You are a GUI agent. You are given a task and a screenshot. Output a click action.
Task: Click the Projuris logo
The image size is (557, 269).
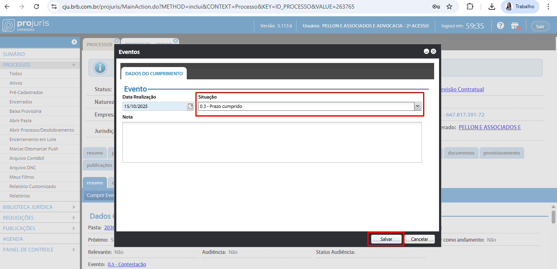click(25, 25)
